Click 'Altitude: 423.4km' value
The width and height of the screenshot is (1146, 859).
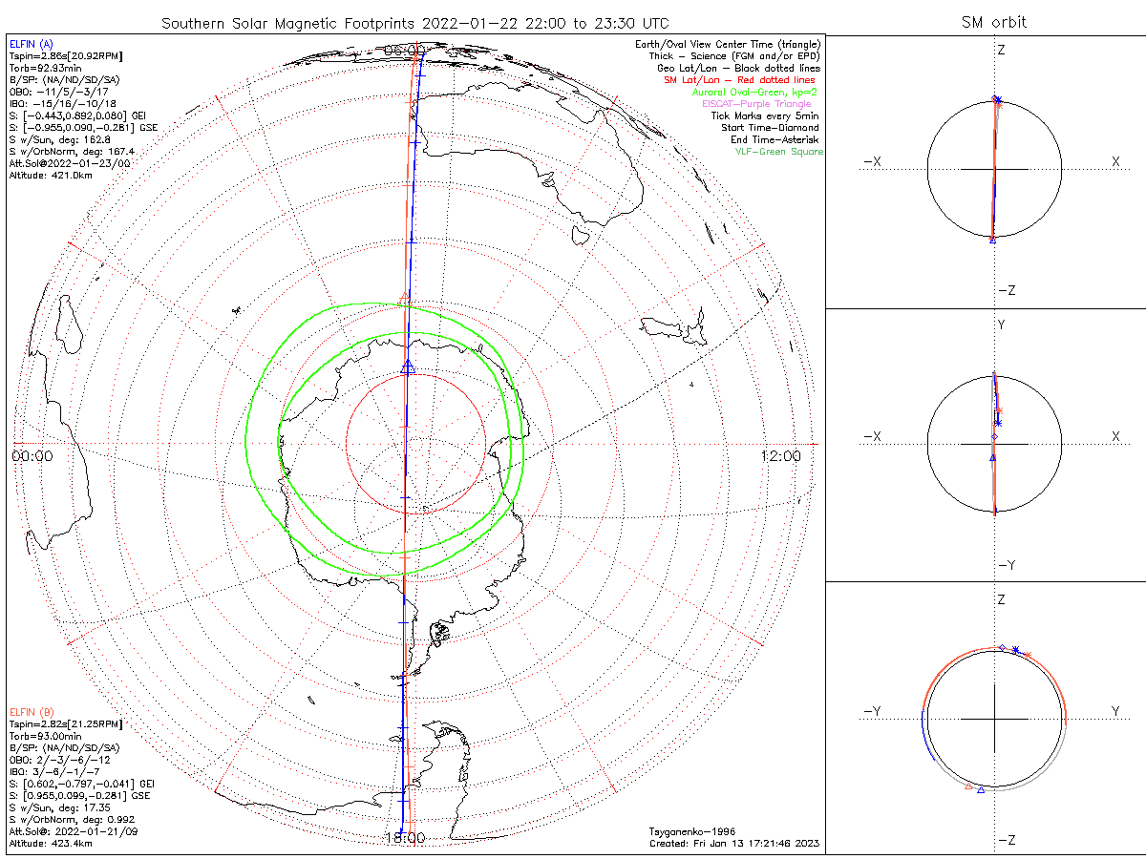pos(50,844)
